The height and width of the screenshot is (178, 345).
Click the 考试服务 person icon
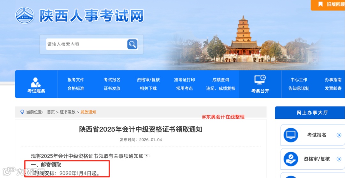tap(36, 82)
